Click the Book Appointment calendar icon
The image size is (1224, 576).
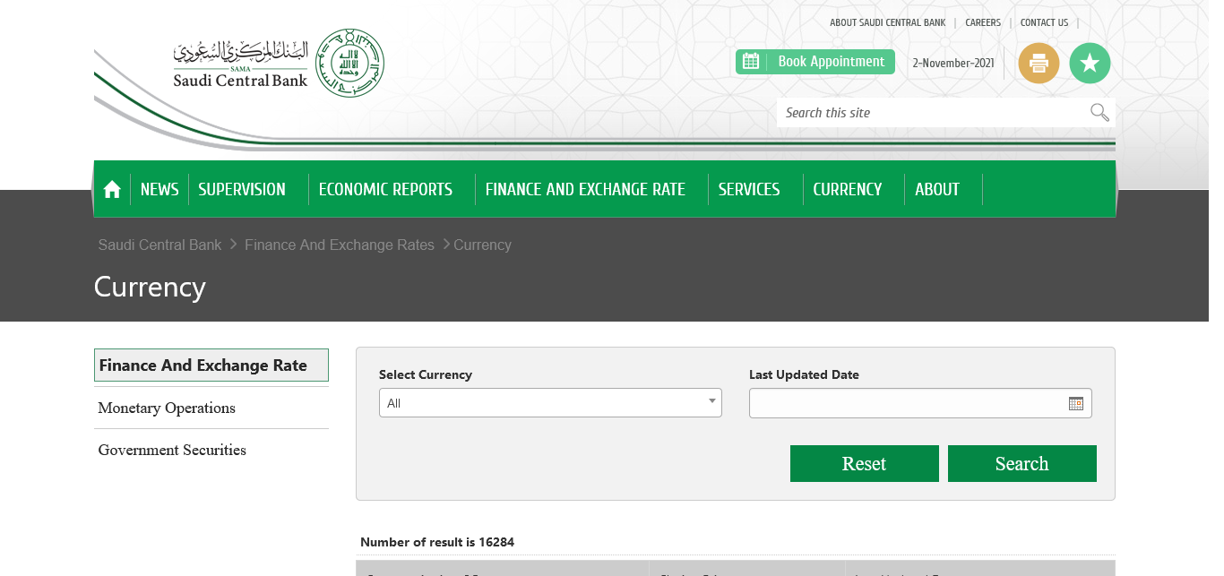coord(751,62)
